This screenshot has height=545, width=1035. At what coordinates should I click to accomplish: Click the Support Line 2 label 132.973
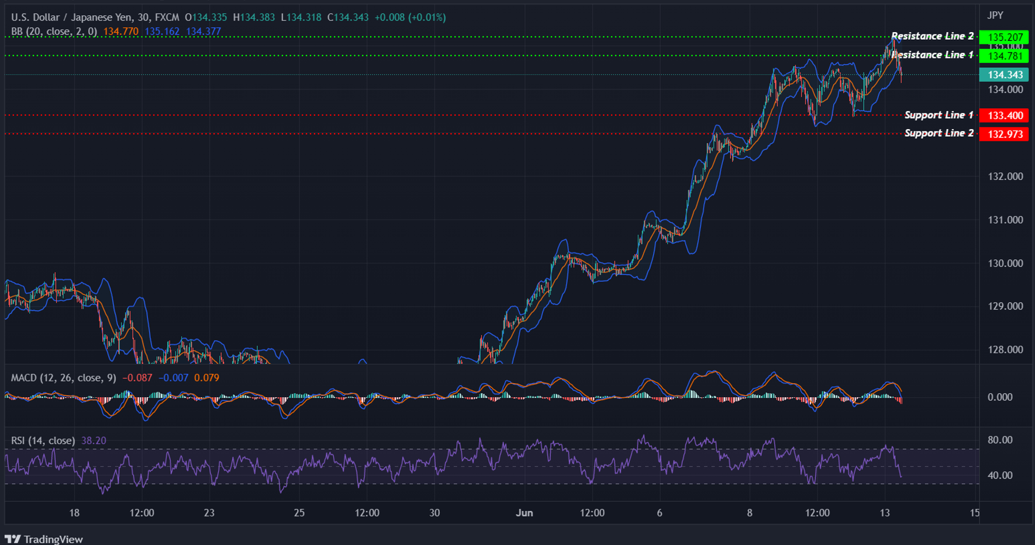tap(1005, 133)
